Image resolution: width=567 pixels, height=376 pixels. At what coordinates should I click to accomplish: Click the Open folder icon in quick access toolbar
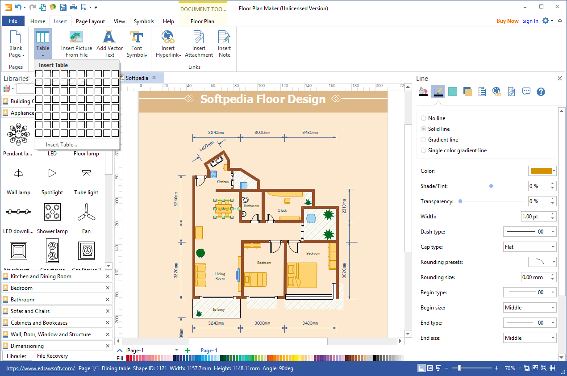click(x=53, y=8)
